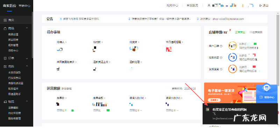This screenshot has width=280, height=128.
Task: Click announcement 2 about 小店广告
Action: pos(159,19)
